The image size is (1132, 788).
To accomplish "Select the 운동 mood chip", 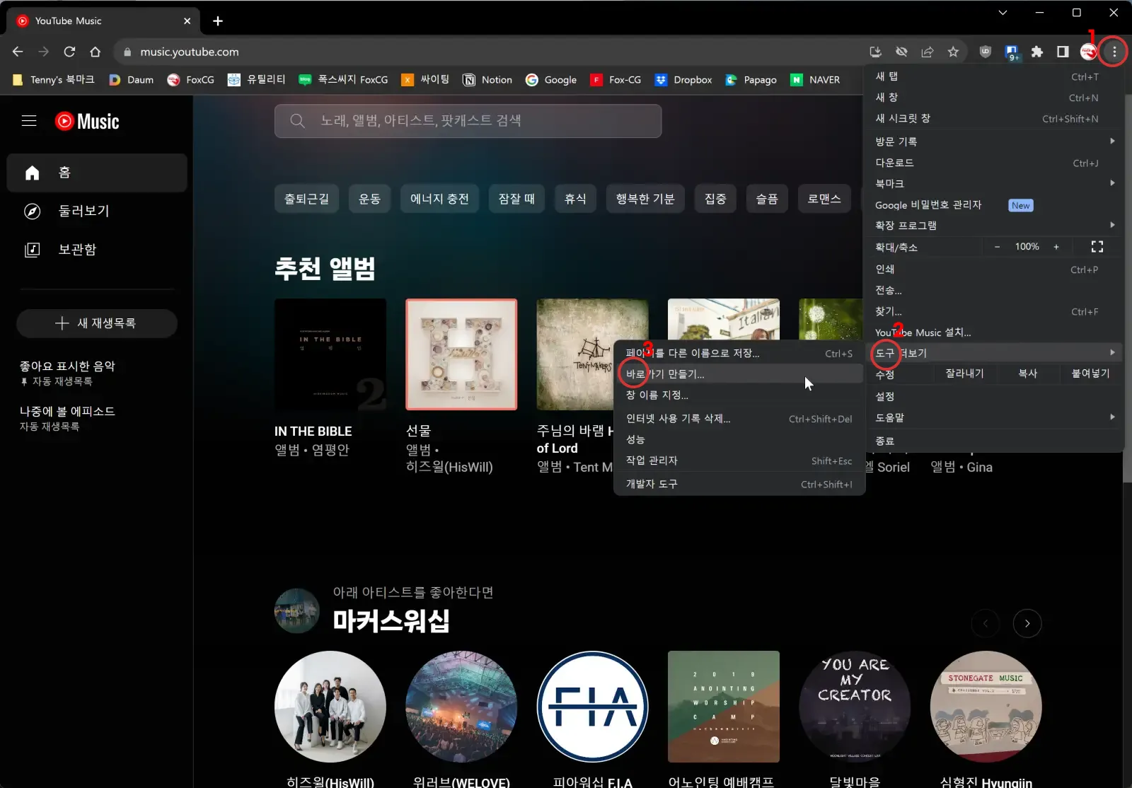I will click(369, 199).
